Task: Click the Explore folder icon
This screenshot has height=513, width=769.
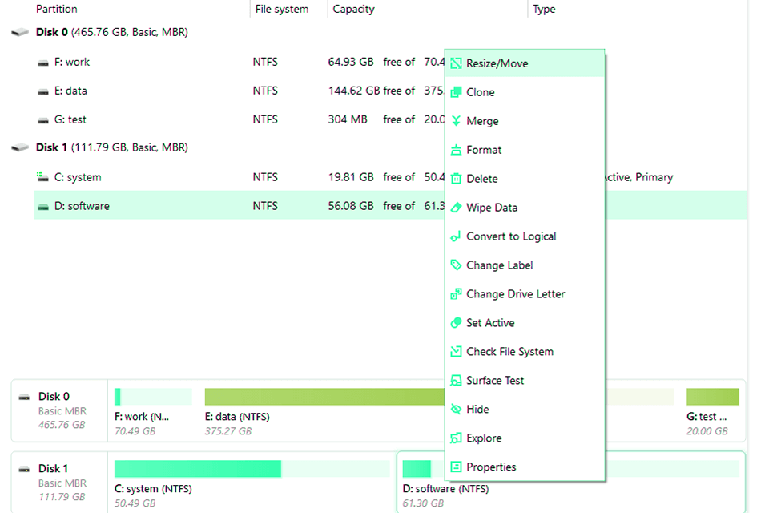Action: (x=457, y=438)
